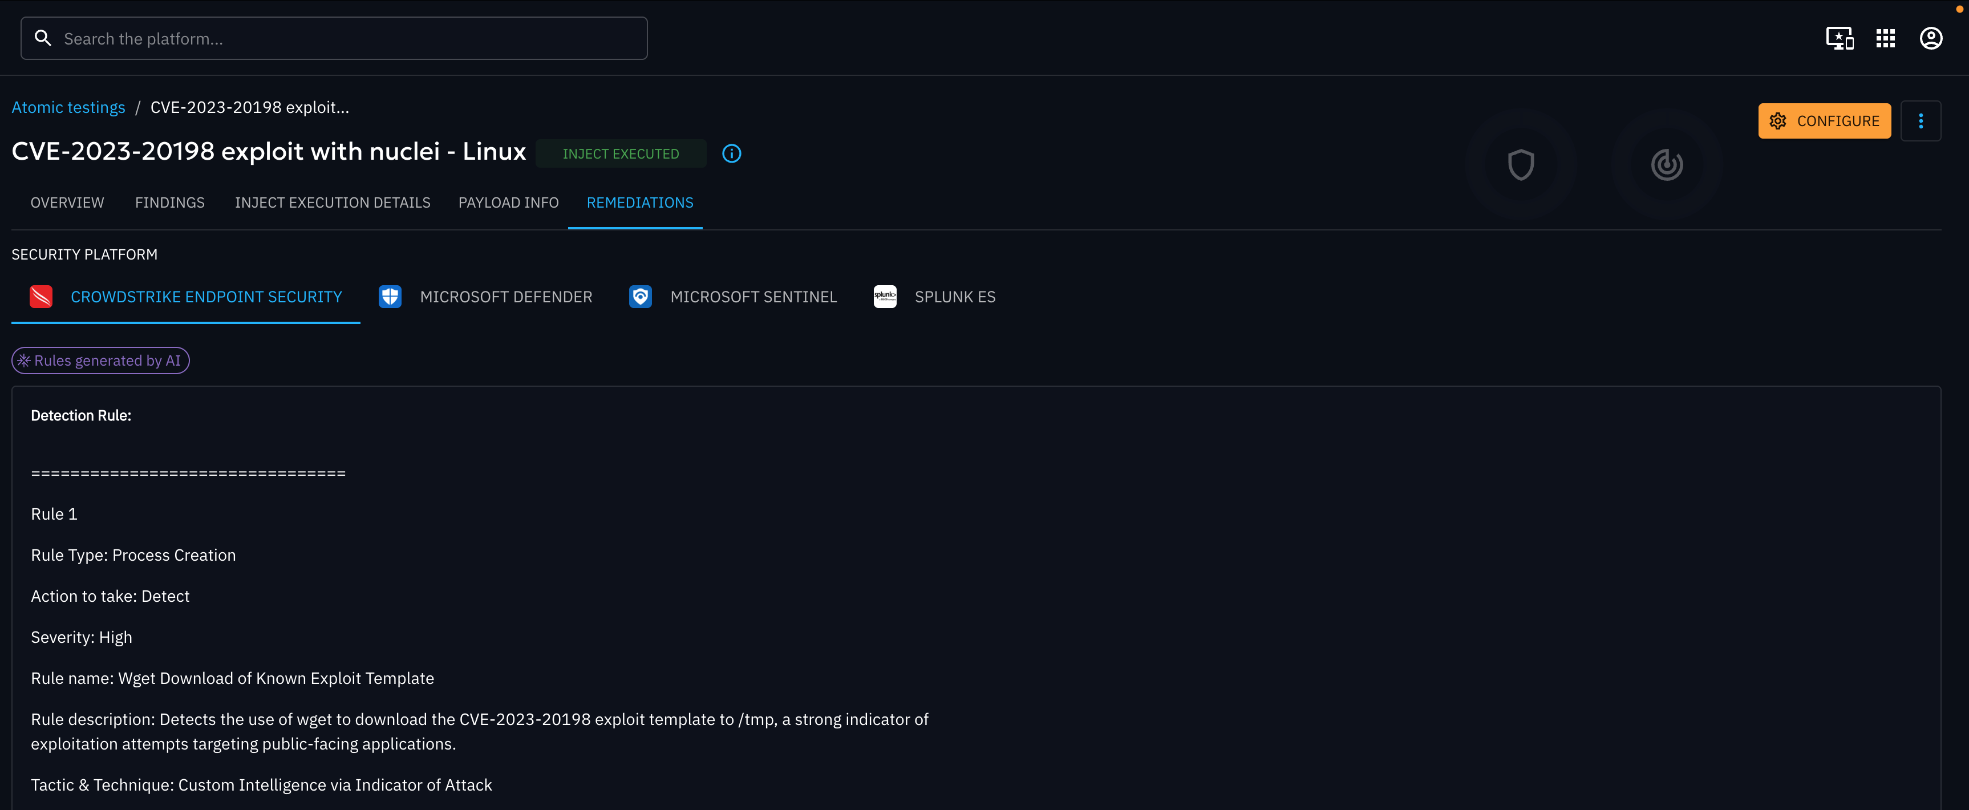The image size is (1969, 810).
Task: Click the search magnifier icon
Action: click(x=43, y=38)
